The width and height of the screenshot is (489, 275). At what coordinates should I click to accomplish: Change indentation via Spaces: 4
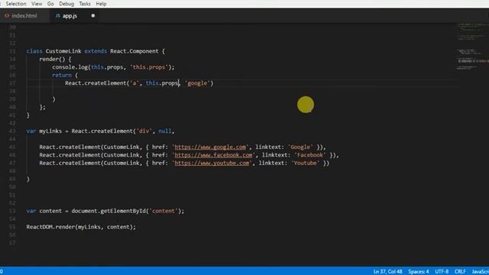419,272
